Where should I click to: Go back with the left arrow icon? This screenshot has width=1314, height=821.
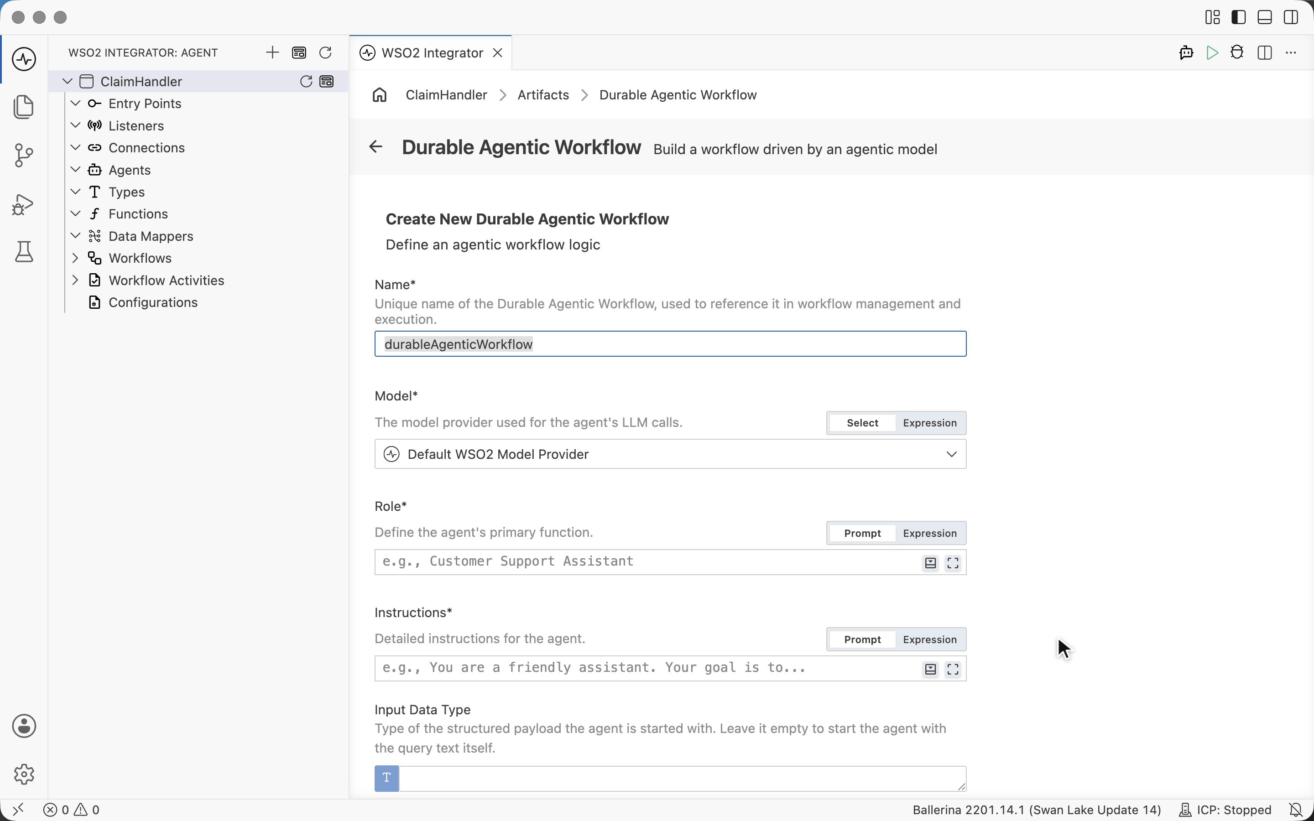tap(376, 146)
